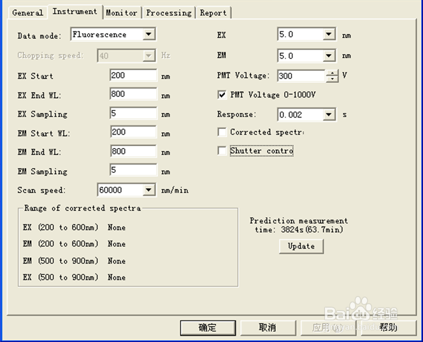
Task: Expand the EX slit width dropdown
Action: (x=329, y=34)
